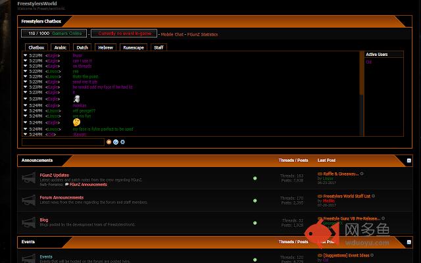
Task: Click "Threads: 163" count text
Action: click(x=291, y=176)
